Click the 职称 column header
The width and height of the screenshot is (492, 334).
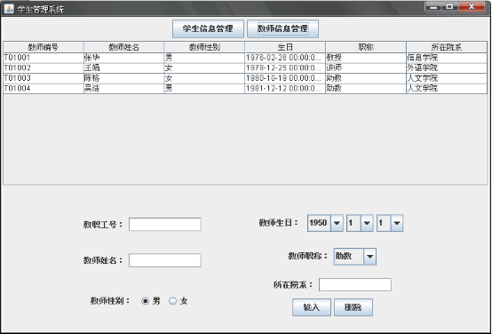coord(366,47)
